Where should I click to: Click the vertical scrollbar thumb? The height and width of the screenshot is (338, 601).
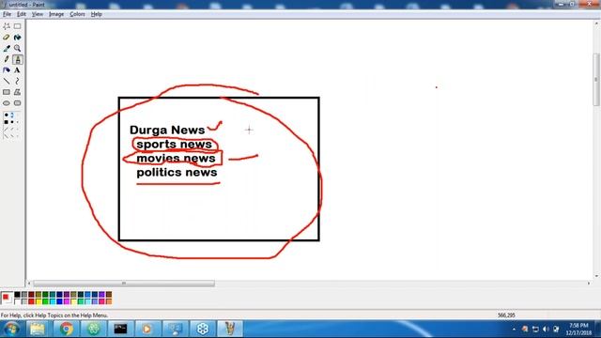click(596, 79)
